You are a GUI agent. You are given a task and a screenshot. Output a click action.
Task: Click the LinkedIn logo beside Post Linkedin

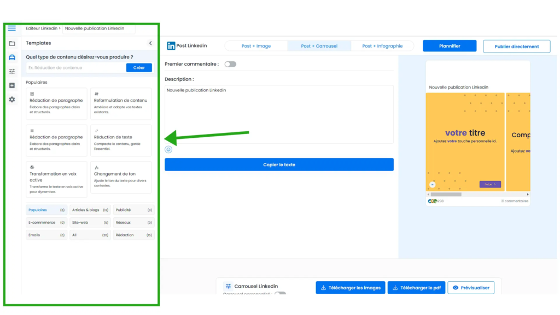[171, 46]
